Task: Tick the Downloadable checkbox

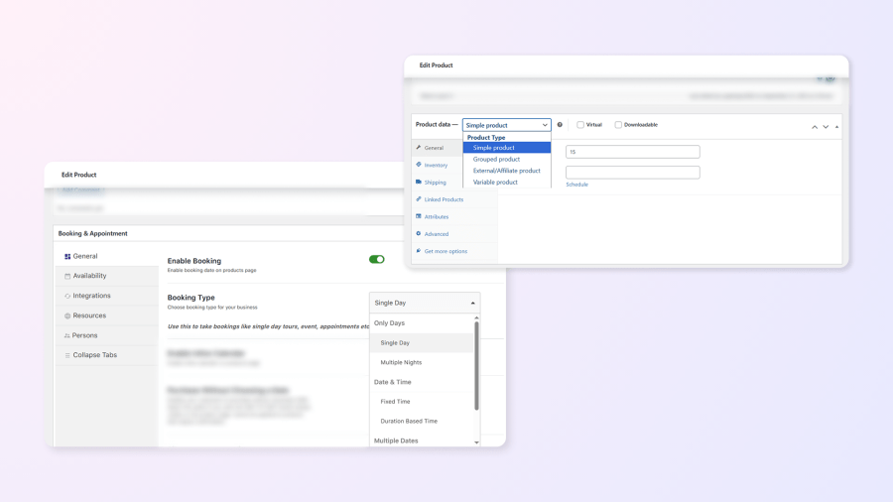Action: tap(618, 125)
